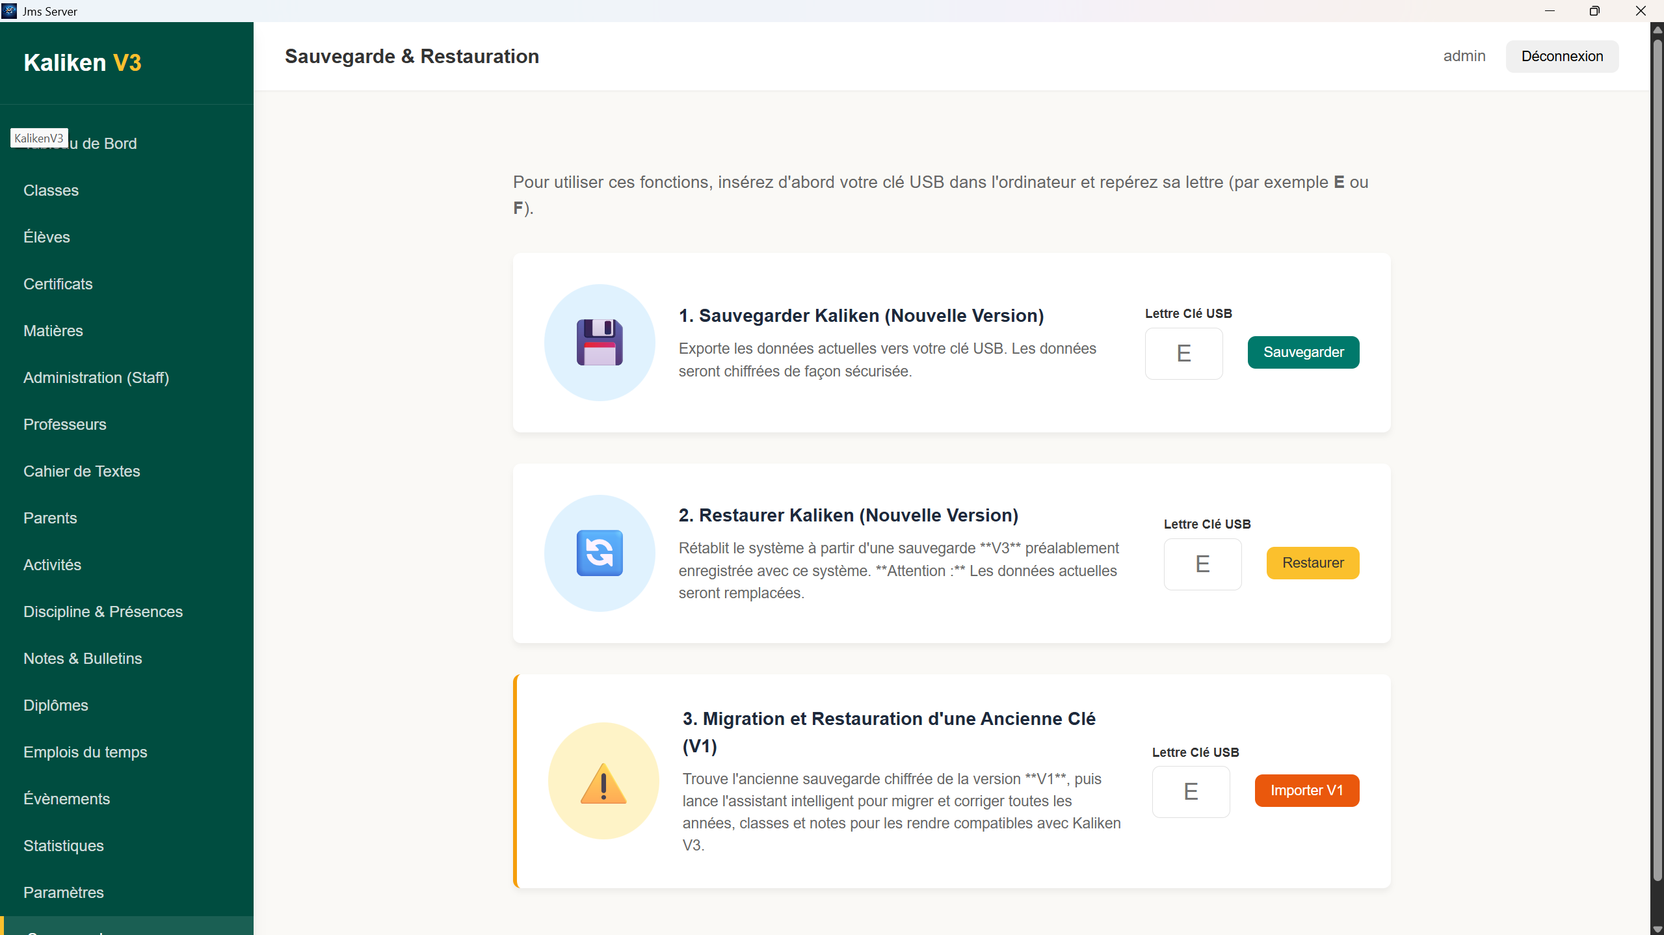Image resolution: width=1664 pixels, height=935 pixels.
Task: Navigate to Emplois du temps
Action: point(85,752)
